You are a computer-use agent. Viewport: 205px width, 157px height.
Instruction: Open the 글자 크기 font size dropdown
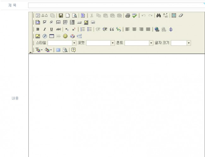point(181,43)
